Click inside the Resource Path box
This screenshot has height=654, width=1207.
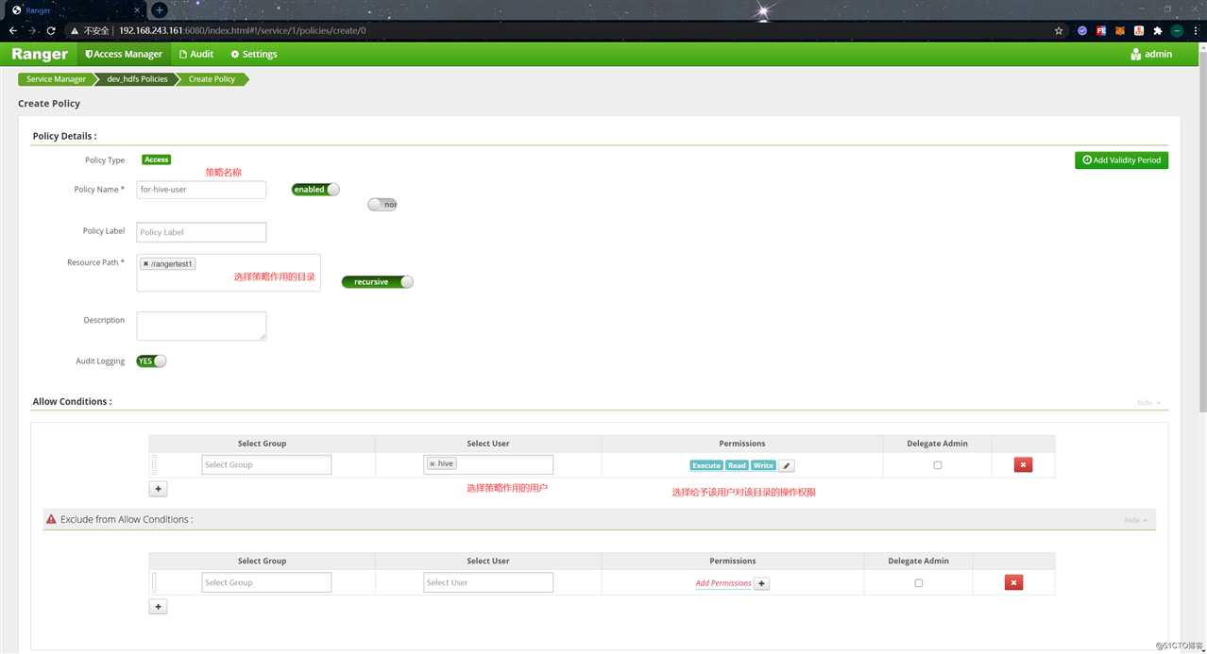click(x=229, y=273)
